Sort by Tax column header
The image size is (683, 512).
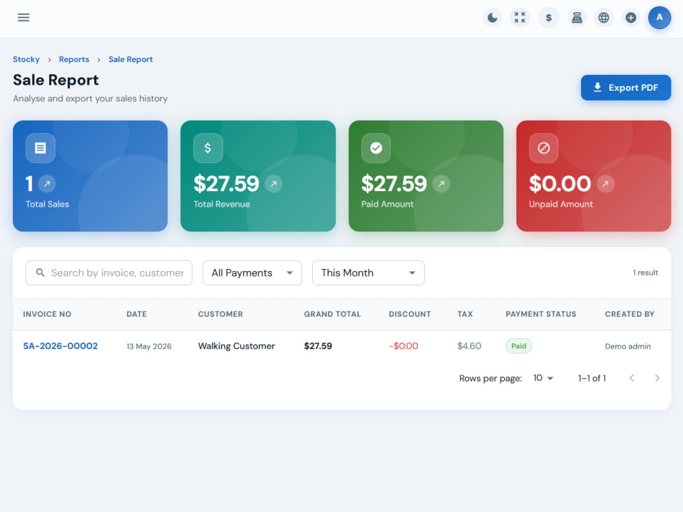464,314
